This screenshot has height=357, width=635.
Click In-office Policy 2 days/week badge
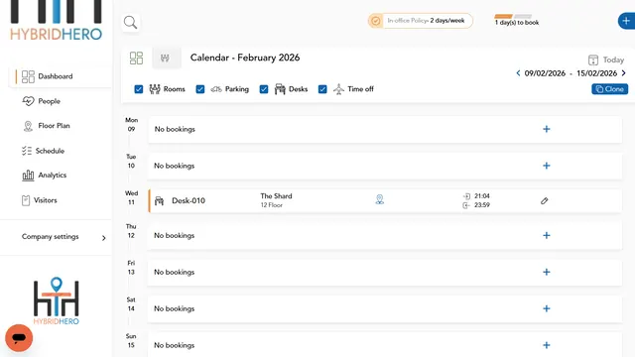point(421,21)
